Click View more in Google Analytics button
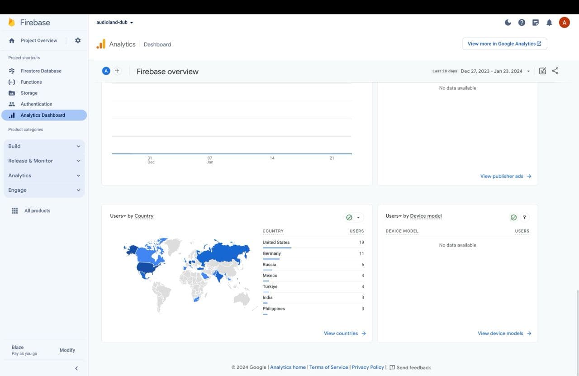579x376 pixels. tap(504, 43)
